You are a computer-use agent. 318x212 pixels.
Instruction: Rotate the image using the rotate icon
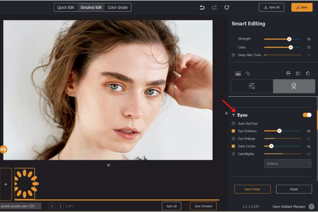pyautogui.click(x=308, y=73)
